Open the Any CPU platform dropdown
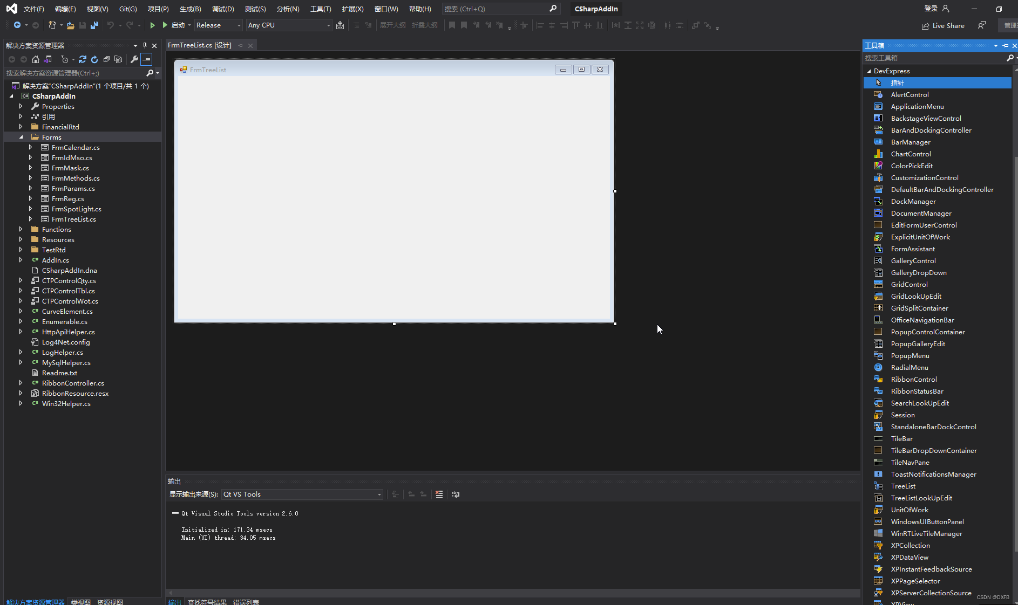The height and width of the screenshot is (605, 1018). pos(289,25)
